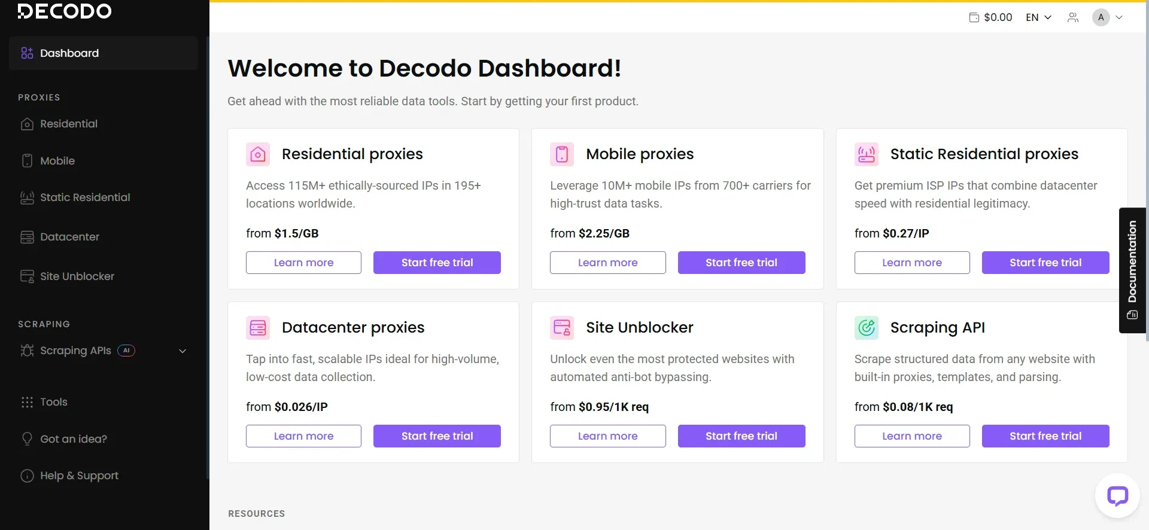Image resolution: width=1149 pixels, height=530 pixels.
Task: Open the account avatar dropdown menu
Action: click(1107, 17)
